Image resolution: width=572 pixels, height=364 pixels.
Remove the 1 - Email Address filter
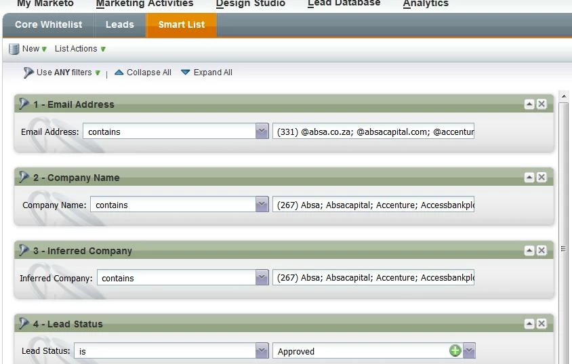tap(542, 104)
